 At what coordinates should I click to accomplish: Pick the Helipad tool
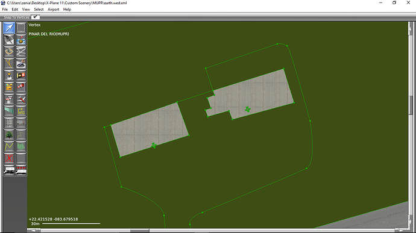9,52
